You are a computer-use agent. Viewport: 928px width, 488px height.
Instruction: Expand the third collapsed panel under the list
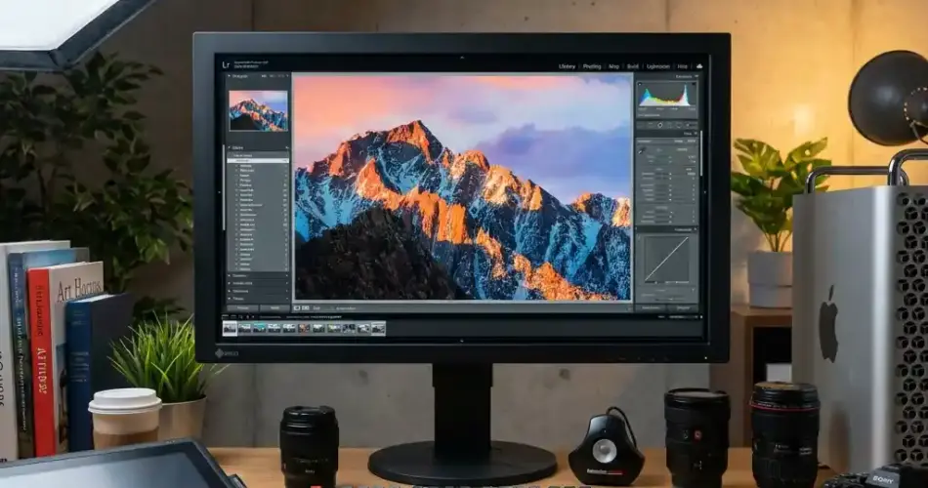click(x=229, y=291)
